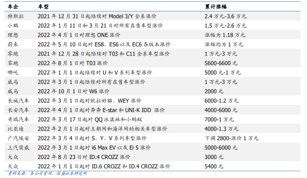The width and height of the screenshot is (307, 178).
Task: Click the i6 Max EV 以及 Ei 5 description
Action: point(94,148)
